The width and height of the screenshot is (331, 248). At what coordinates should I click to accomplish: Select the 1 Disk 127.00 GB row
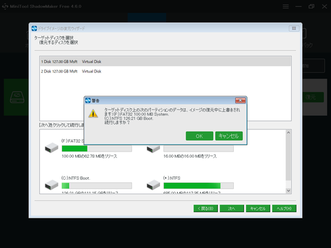click(165, 61)
